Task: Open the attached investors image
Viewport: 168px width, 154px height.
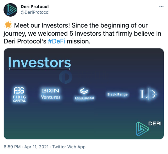Action: (84, 94)
